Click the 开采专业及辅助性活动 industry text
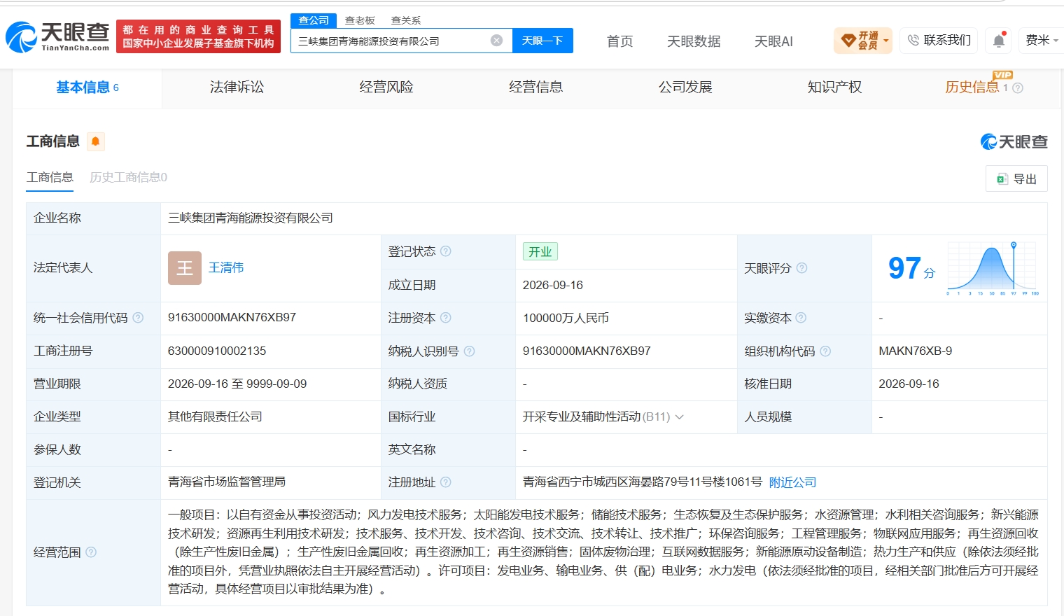Screen dimensions: 1064x616 point(582,417)
